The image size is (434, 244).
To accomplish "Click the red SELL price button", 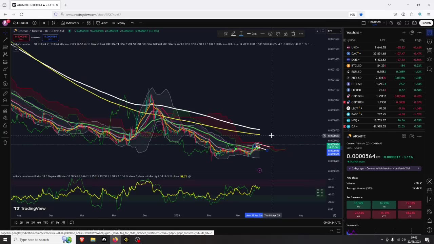I will 21,37.
